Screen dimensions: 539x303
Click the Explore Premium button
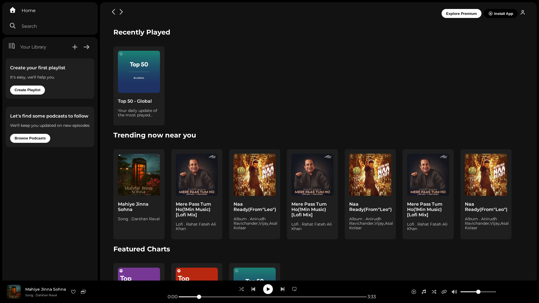pos(461,13)
